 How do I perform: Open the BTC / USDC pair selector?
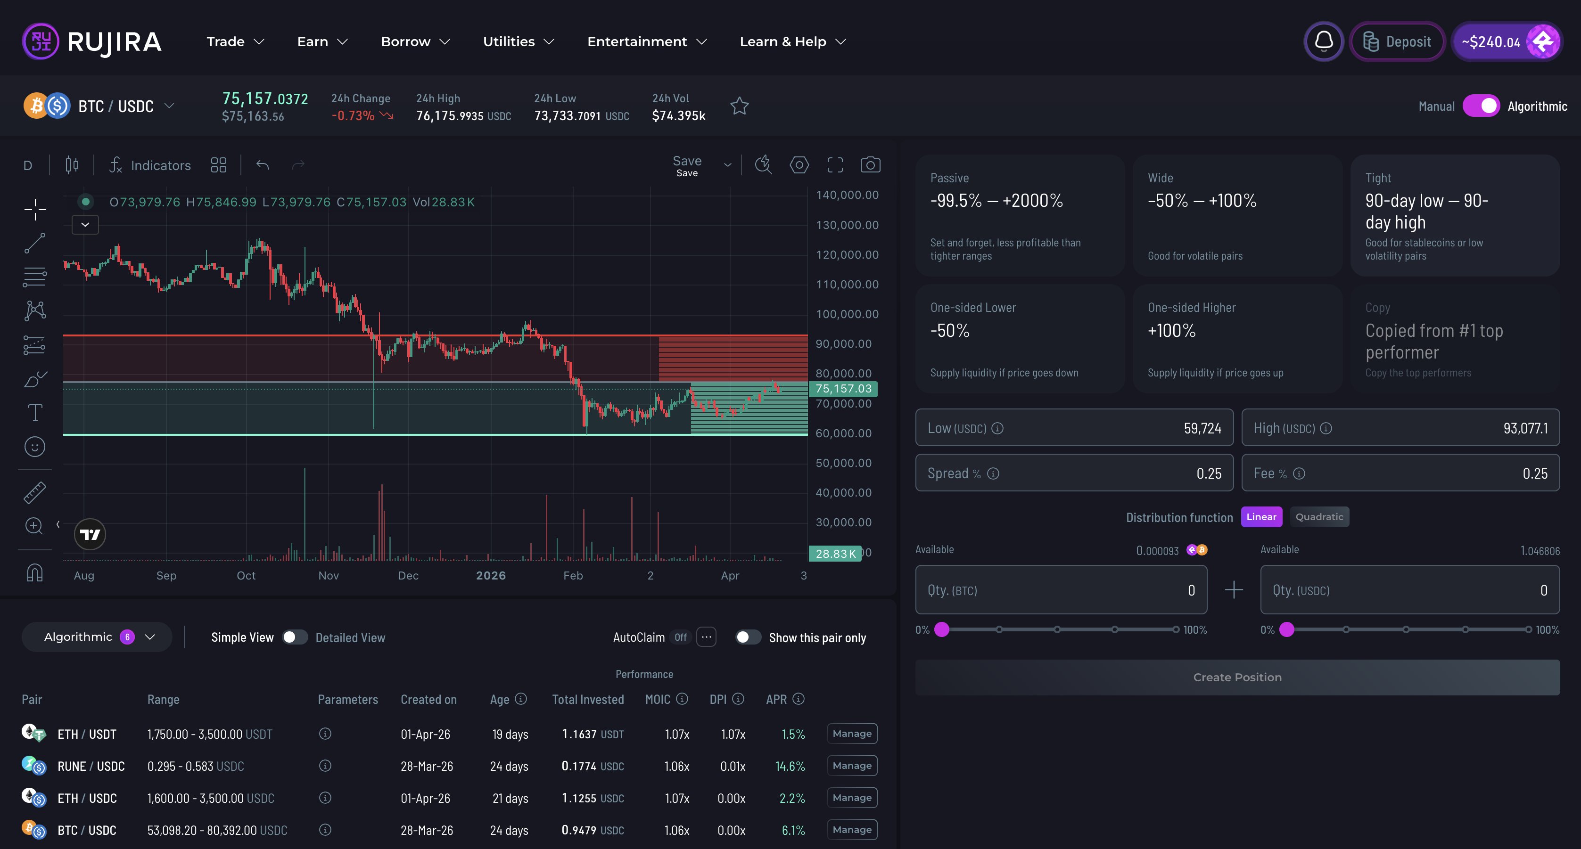tap(100, 106)
